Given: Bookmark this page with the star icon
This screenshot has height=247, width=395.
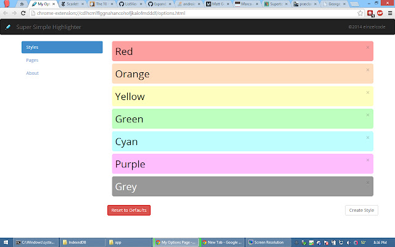Looking at the screenshot, I should (360, 13).
